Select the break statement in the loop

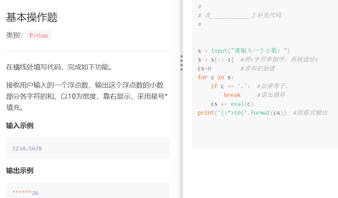coord(232,95)
